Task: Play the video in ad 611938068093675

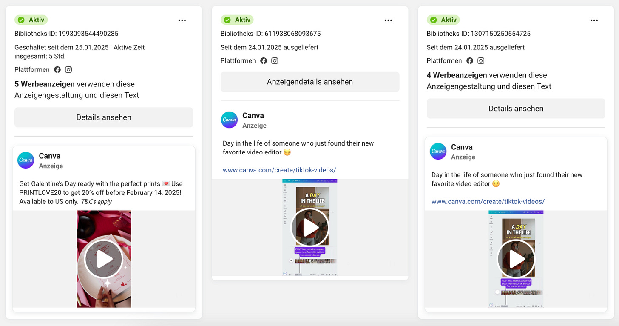Action: pyautogui.click(x=310, y=228)
